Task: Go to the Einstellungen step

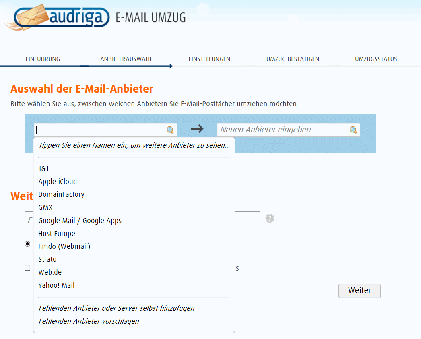Action: (209, 59)
